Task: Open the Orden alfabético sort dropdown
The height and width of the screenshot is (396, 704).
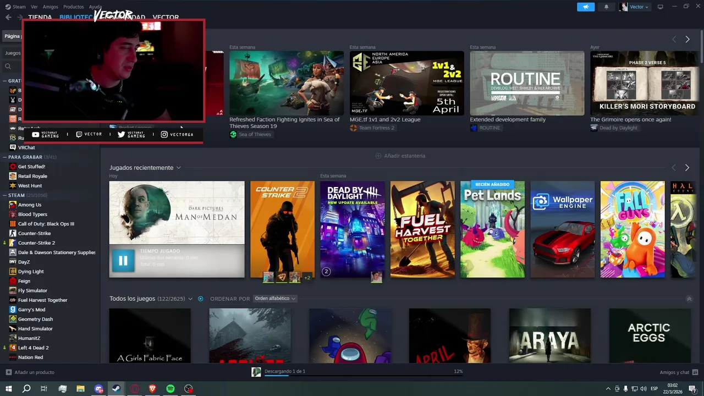Action: click(x=275, y=299)
